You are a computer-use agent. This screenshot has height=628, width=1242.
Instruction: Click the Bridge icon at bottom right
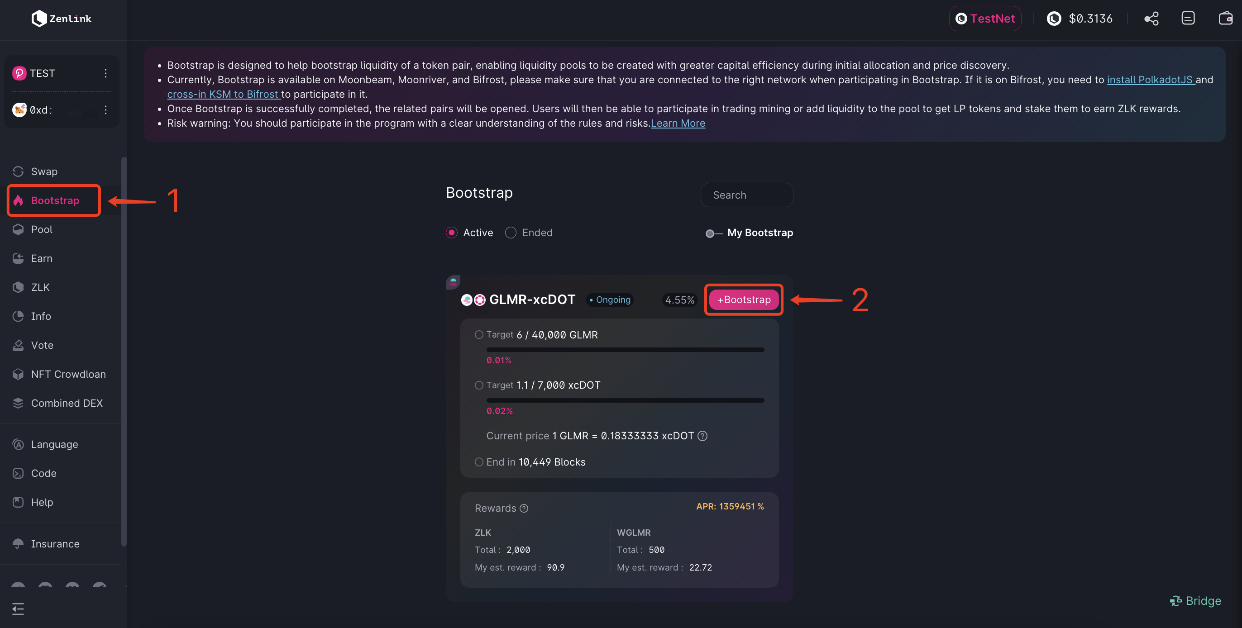tap(1175, 600)
